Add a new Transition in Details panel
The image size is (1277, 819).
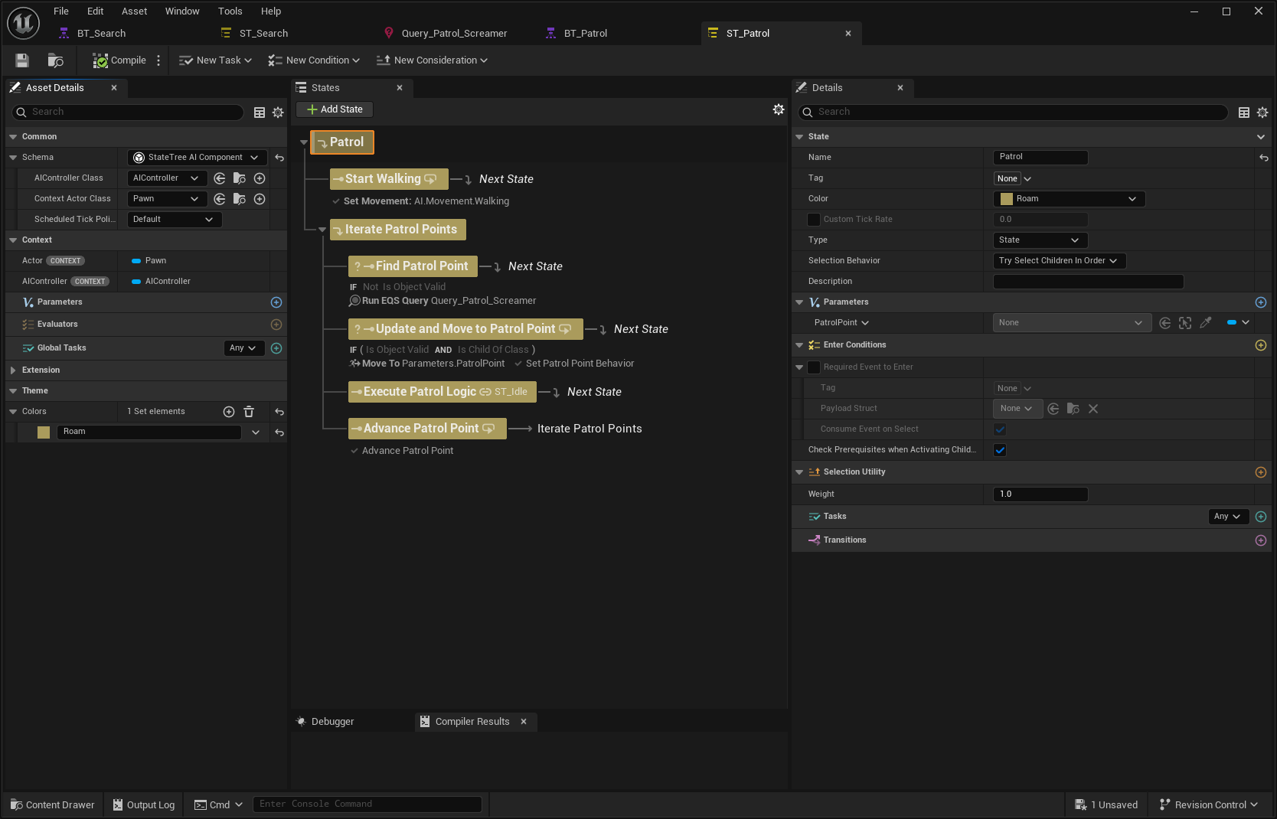pyautogui.click(x=1261, y=540)
